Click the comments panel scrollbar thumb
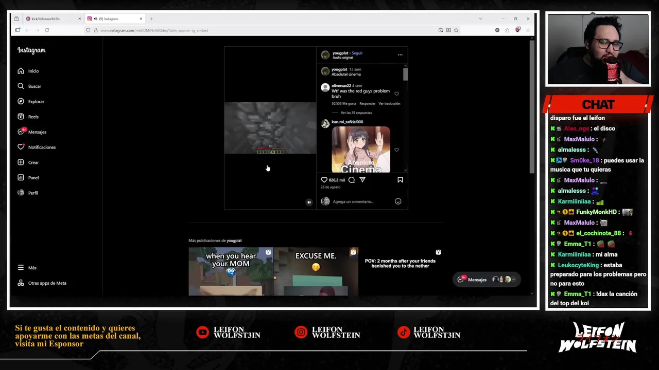Viewport: 659px width, 370px height. tap(406, 74)
